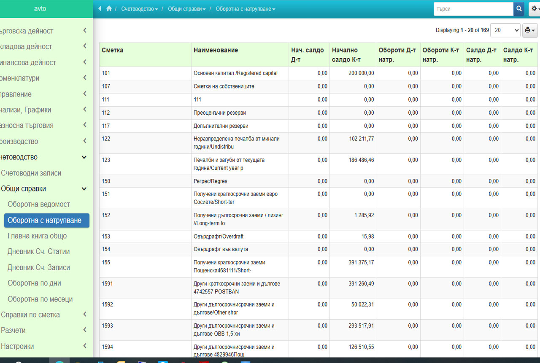This screenshot has width=540, height=363.
Task: Click the Основен капитал /Registered capital cell
Action: [240, 73]
